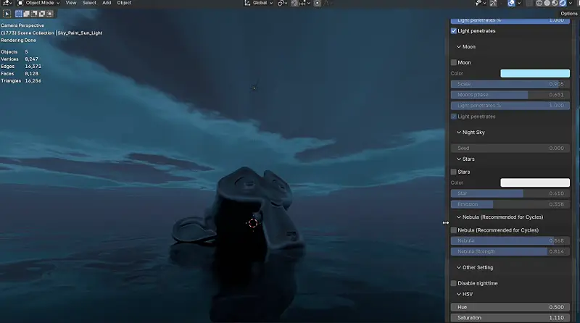The width and height of the screenshot is (580, 323).
Task: Open the View menu
Action: (x=71, y=3)
